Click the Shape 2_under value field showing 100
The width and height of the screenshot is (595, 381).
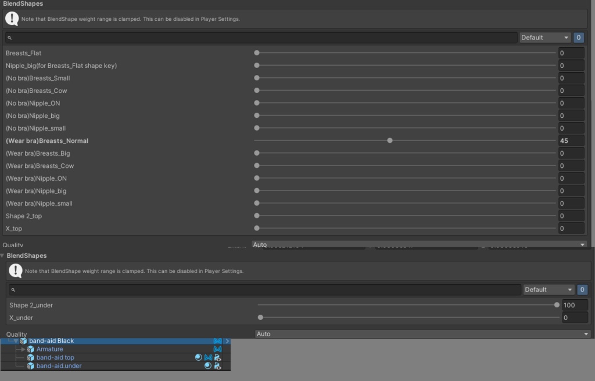pyautogui.click(x=575, y=305)
